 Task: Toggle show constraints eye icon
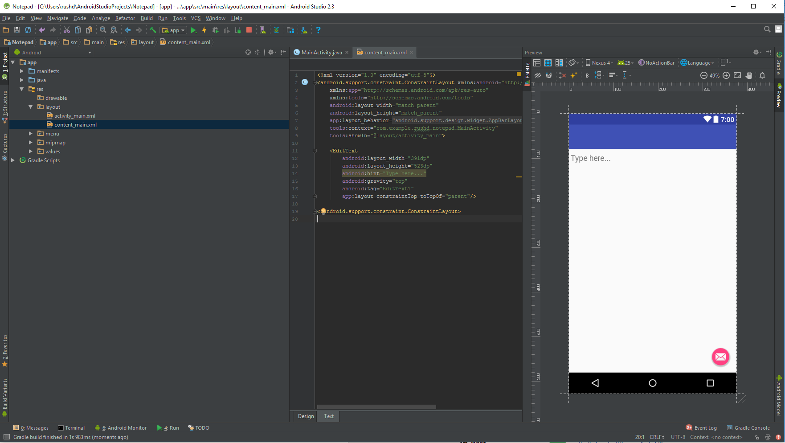point(538,75)
